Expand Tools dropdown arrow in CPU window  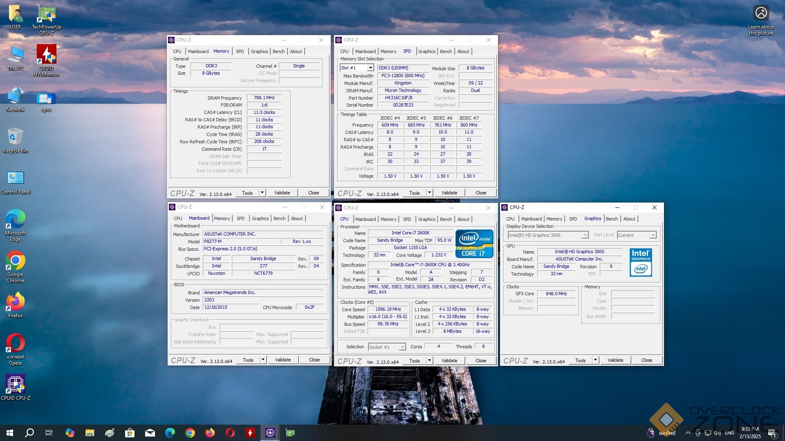(429, 361)
